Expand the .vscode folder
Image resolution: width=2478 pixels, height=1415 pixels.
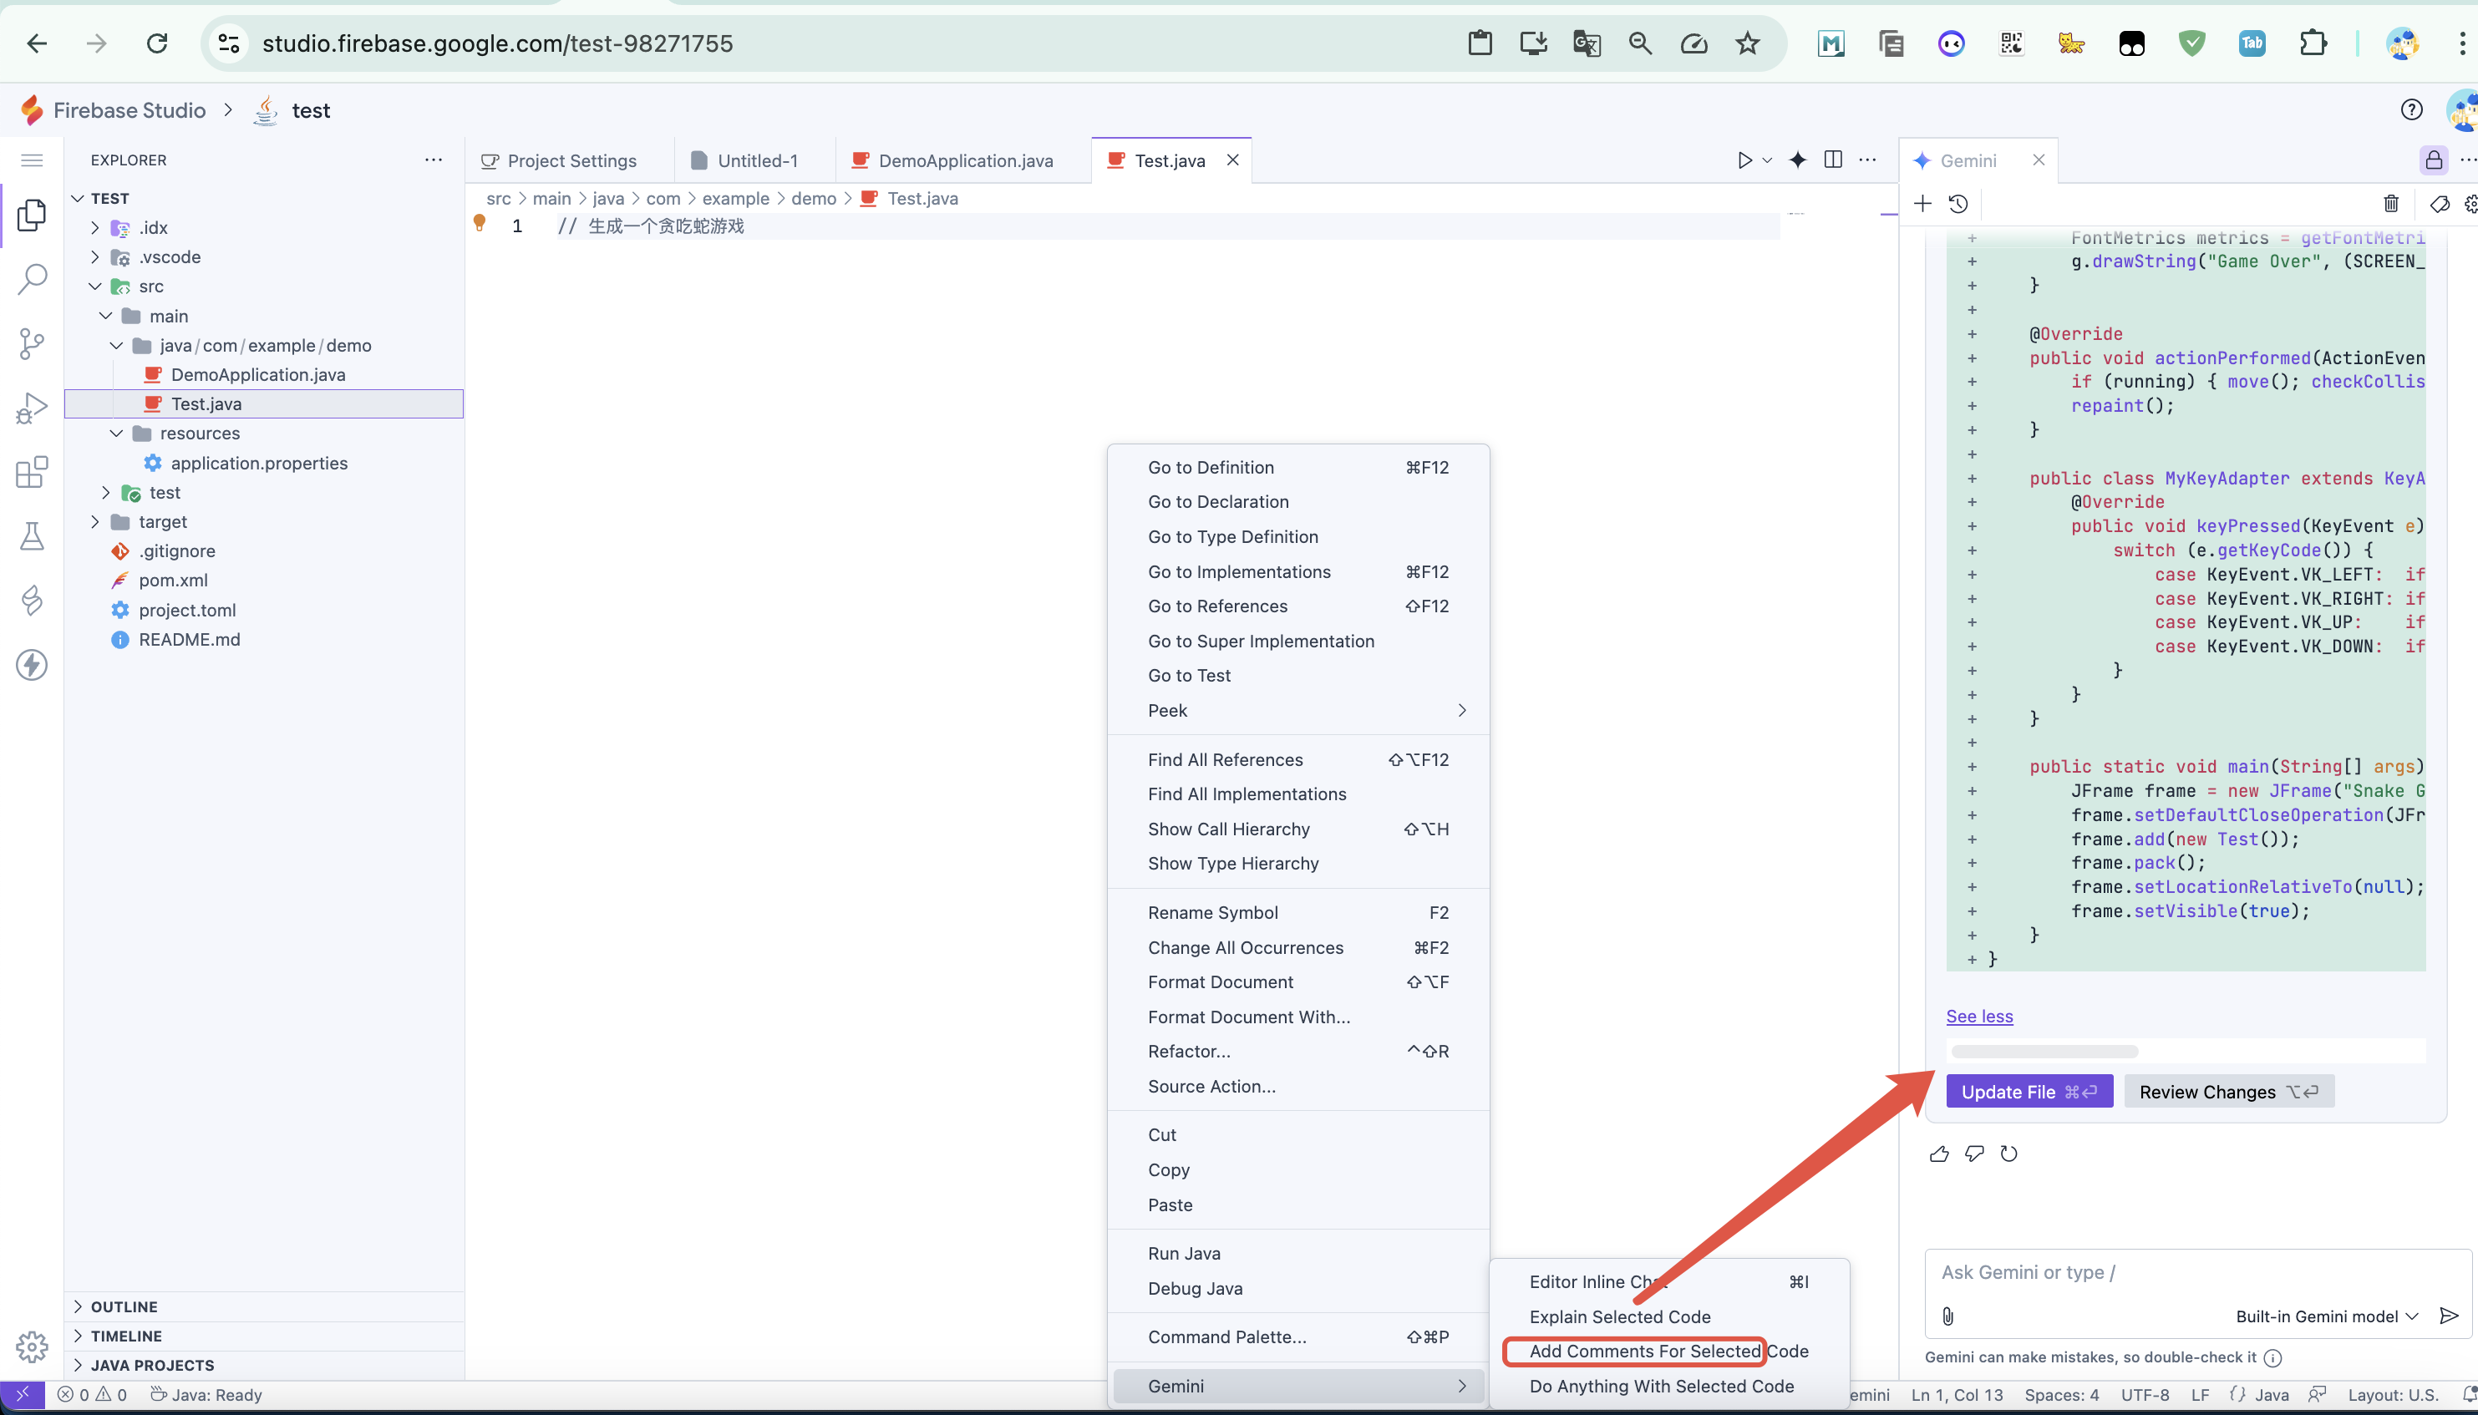point(94,256)
